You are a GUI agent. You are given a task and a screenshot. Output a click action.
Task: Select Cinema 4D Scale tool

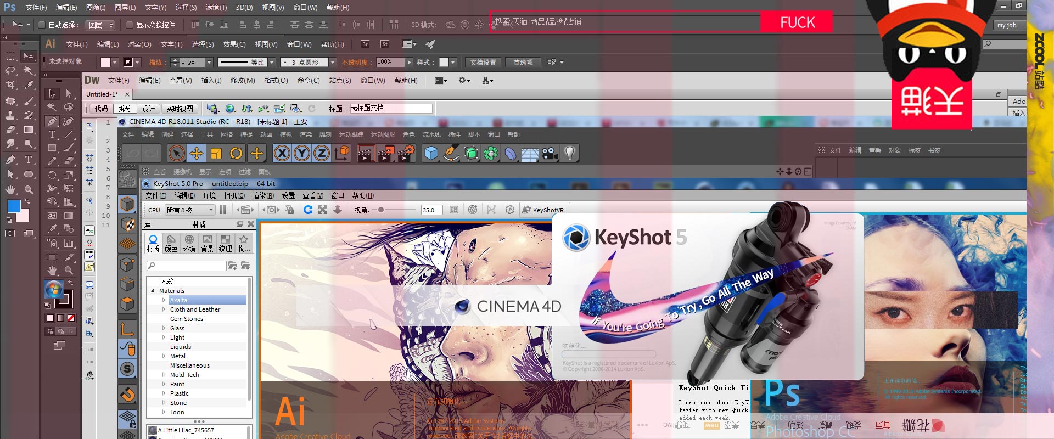point(216,153)
